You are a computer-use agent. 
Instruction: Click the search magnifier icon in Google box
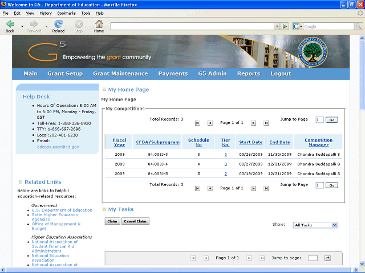pyautogui.click(x=358, y=26)
